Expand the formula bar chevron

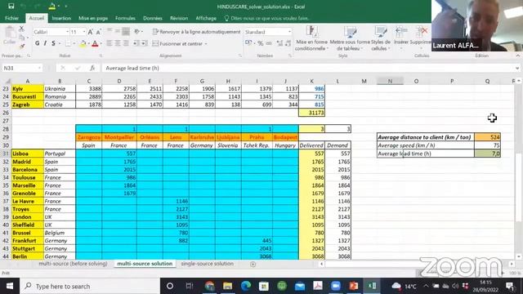tap(517, 68)
